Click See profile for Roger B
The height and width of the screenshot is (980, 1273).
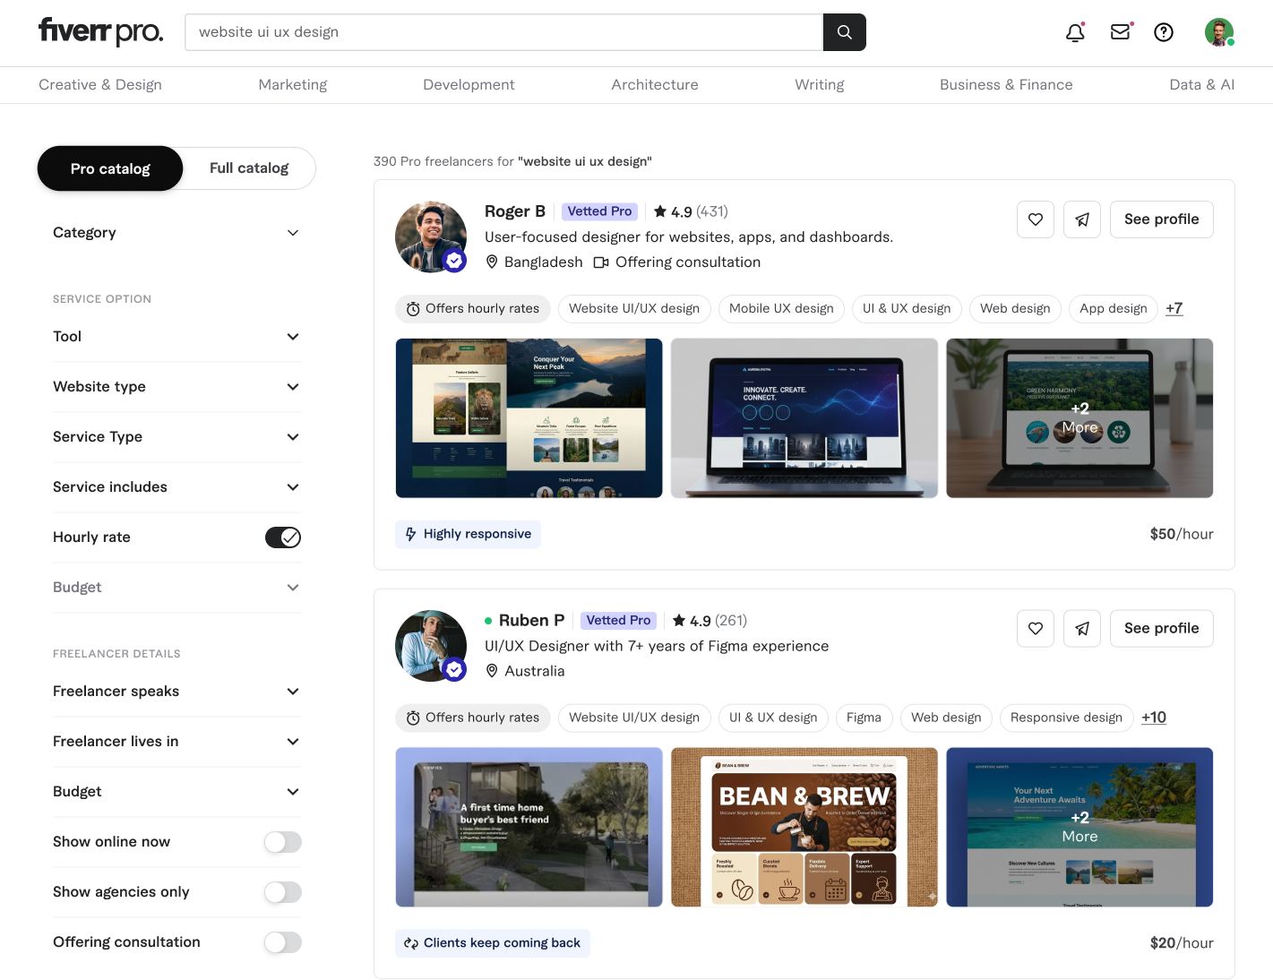tap(1161, 219)
